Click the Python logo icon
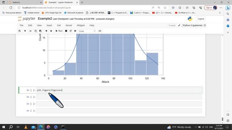Screen dimensions: 232x130 pos(190,19)
